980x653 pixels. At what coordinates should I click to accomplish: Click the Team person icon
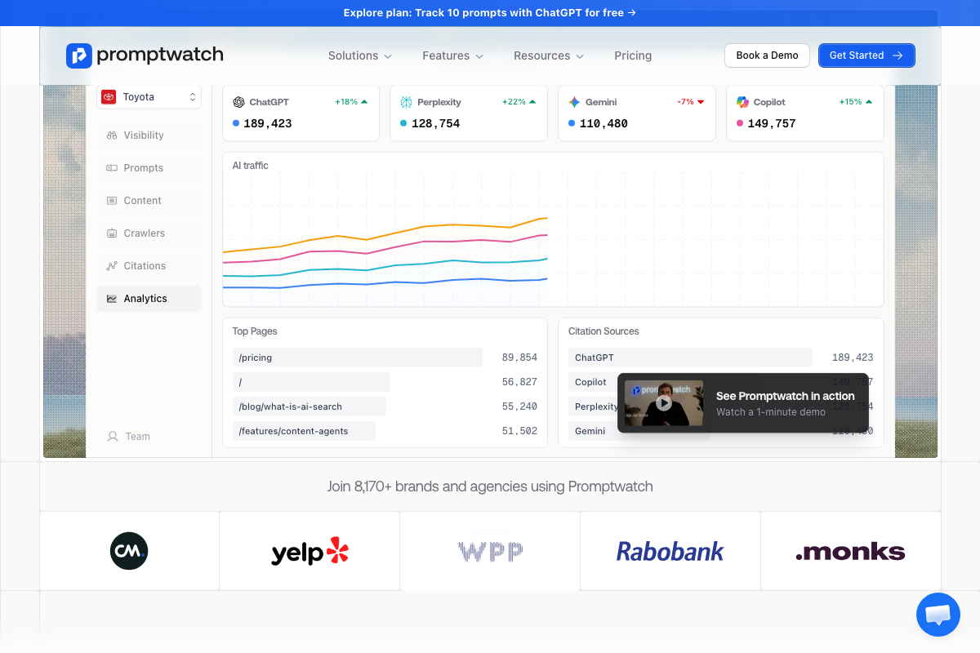click(x=113, y=437)
